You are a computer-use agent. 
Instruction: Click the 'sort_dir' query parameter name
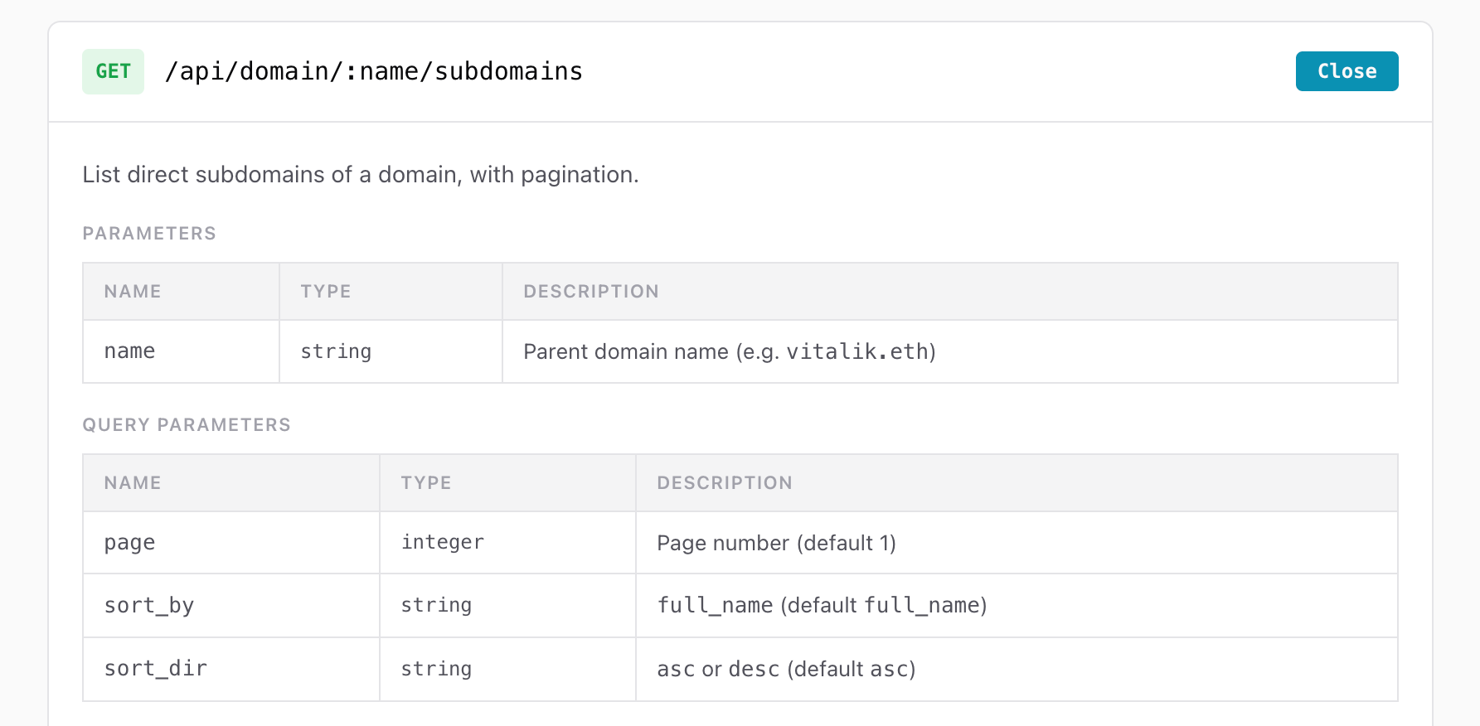(x=156, y=669)
